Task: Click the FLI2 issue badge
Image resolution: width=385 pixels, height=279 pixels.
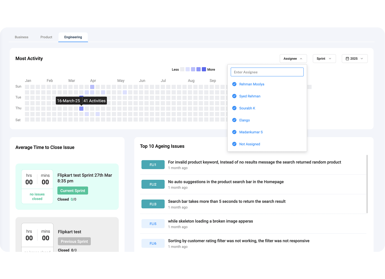Action: [153, 184]
